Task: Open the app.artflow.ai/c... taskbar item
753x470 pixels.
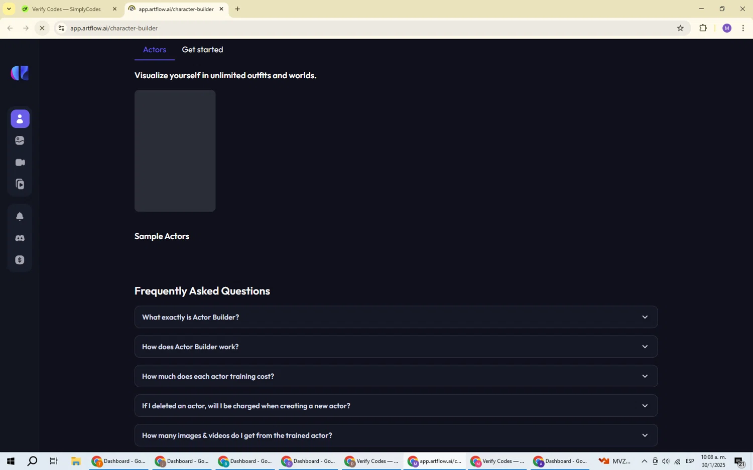Action: coord(435,461)
